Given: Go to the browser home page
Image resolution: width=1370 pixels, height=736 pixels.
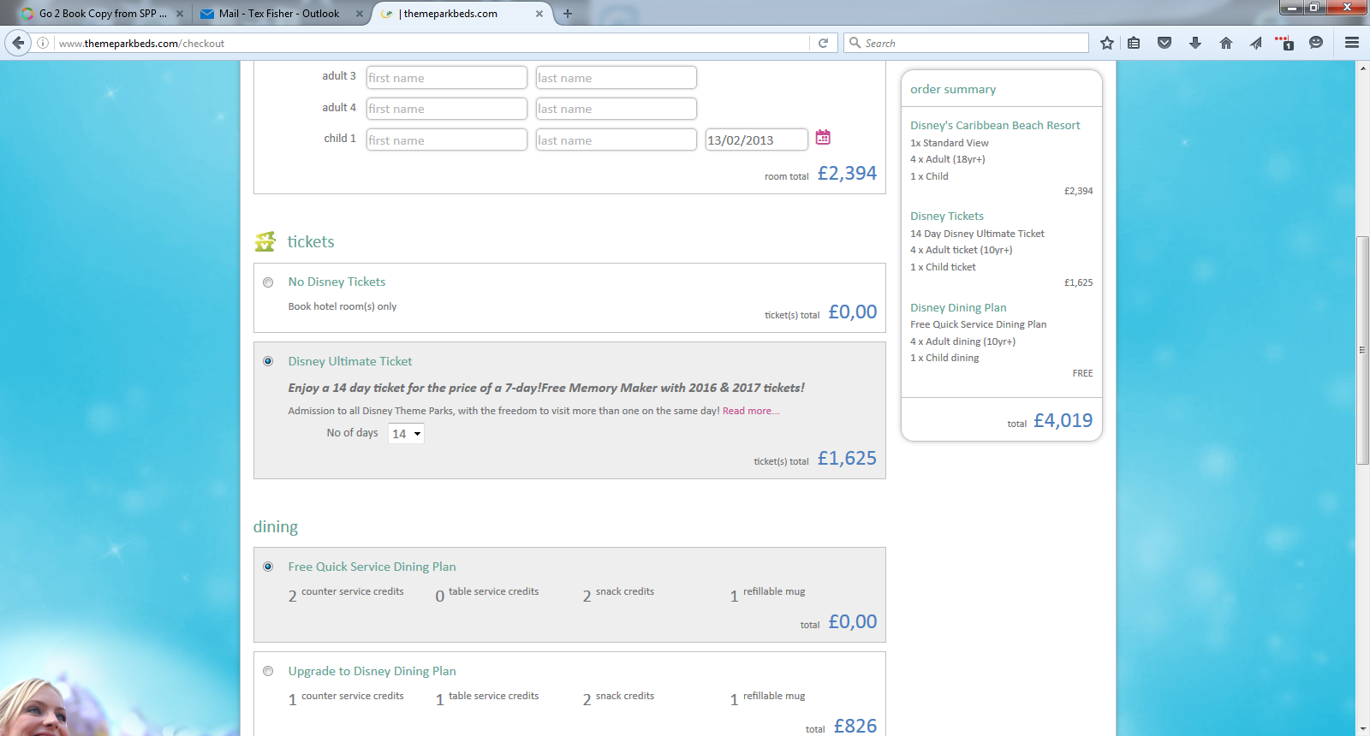Looking at the screenshot, I should (x=1226, y=43).
